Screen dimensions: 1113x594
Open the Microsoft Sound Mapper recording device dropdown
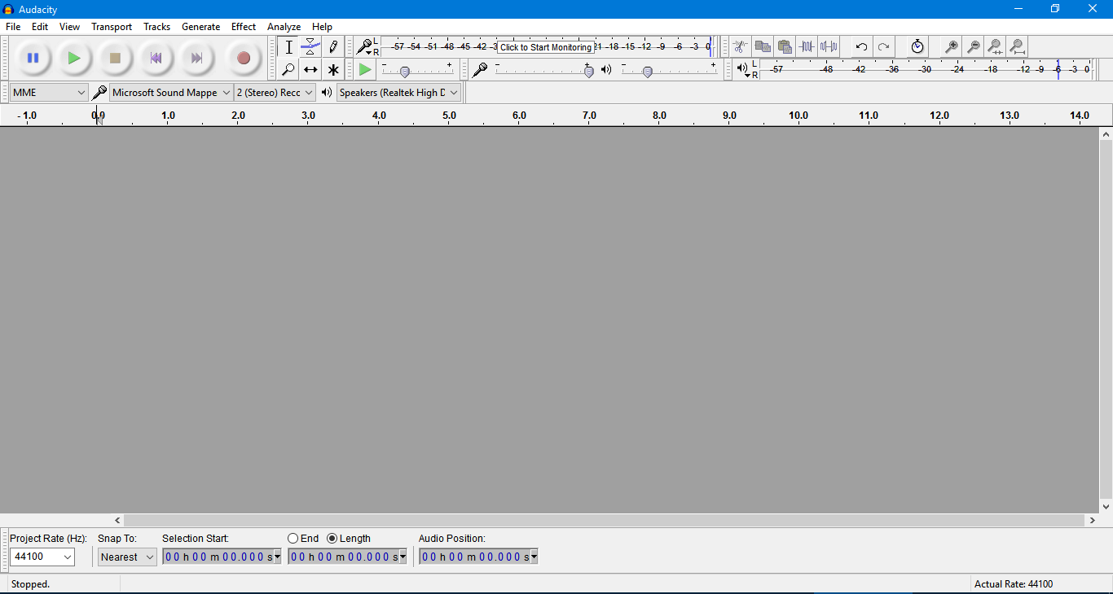tap(171, 93)
